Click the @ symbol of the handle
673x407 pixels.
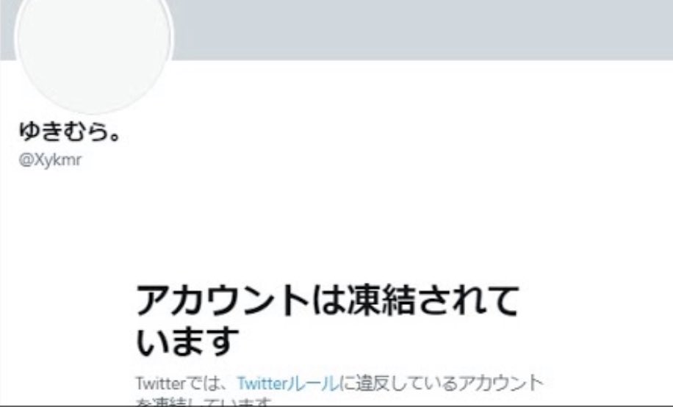pyautogui.click(x=26, y=159)
